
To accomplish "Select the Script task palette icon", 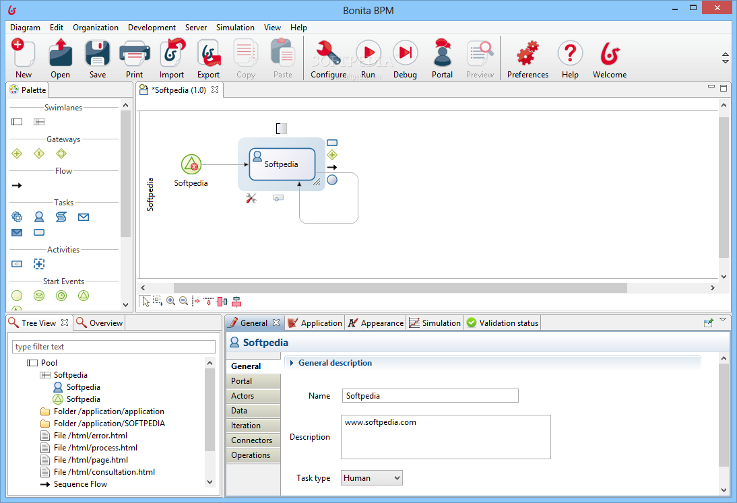I will pyautogui.click(x=61, y=217).
